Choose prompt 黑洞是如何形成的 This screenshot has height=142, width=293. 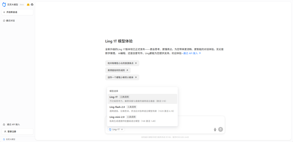(x=118, y=70)
